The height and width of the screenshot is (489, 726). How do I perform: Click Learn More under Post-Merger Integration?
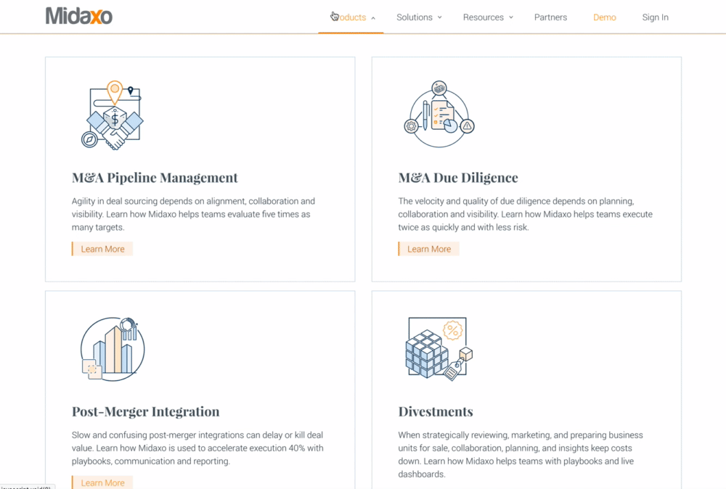(x=102, y=482)
